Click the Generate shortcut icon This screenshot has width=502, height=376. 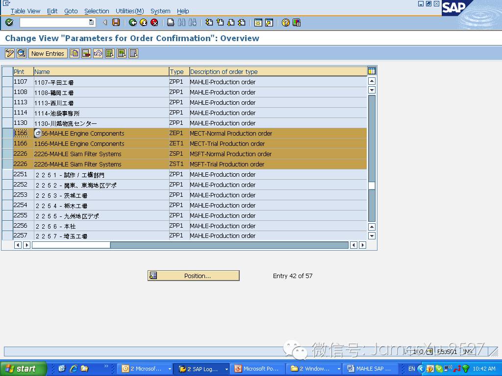click(x=269, y=23)
